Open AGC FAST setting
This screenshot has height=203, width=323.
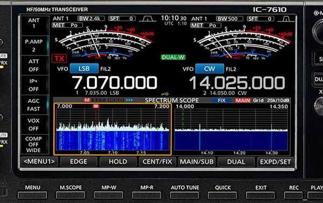coord(34,105)
